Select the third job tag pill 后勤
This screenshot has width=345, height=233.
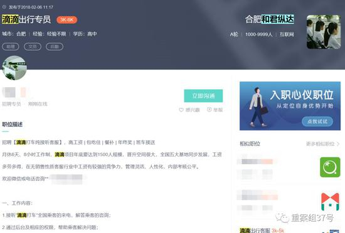pos(55,46)
